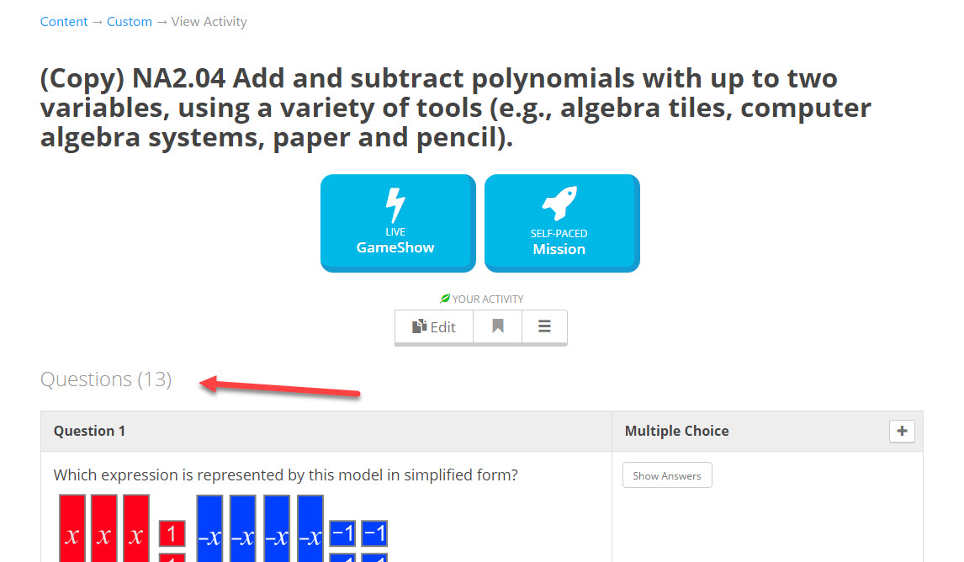Image resolution: width=964 pixels, height=562 pixels.
Task: Click the Questions (13) heading
Action: (x=106, y=379)
